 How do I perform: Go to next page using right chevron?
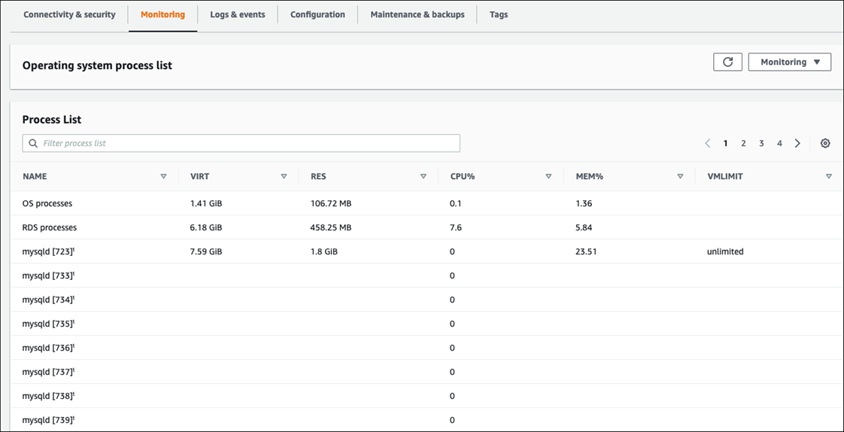[x=797, y=144]
